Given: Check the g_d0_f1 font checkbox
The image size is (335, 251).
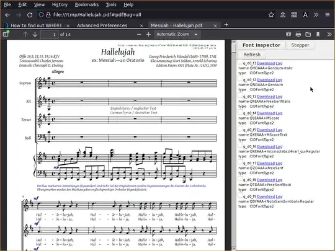Looking at the screenshot, I should click(x=240, y=62).
